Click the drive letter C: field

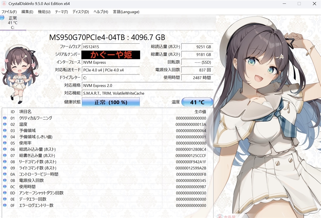point(111,78)
